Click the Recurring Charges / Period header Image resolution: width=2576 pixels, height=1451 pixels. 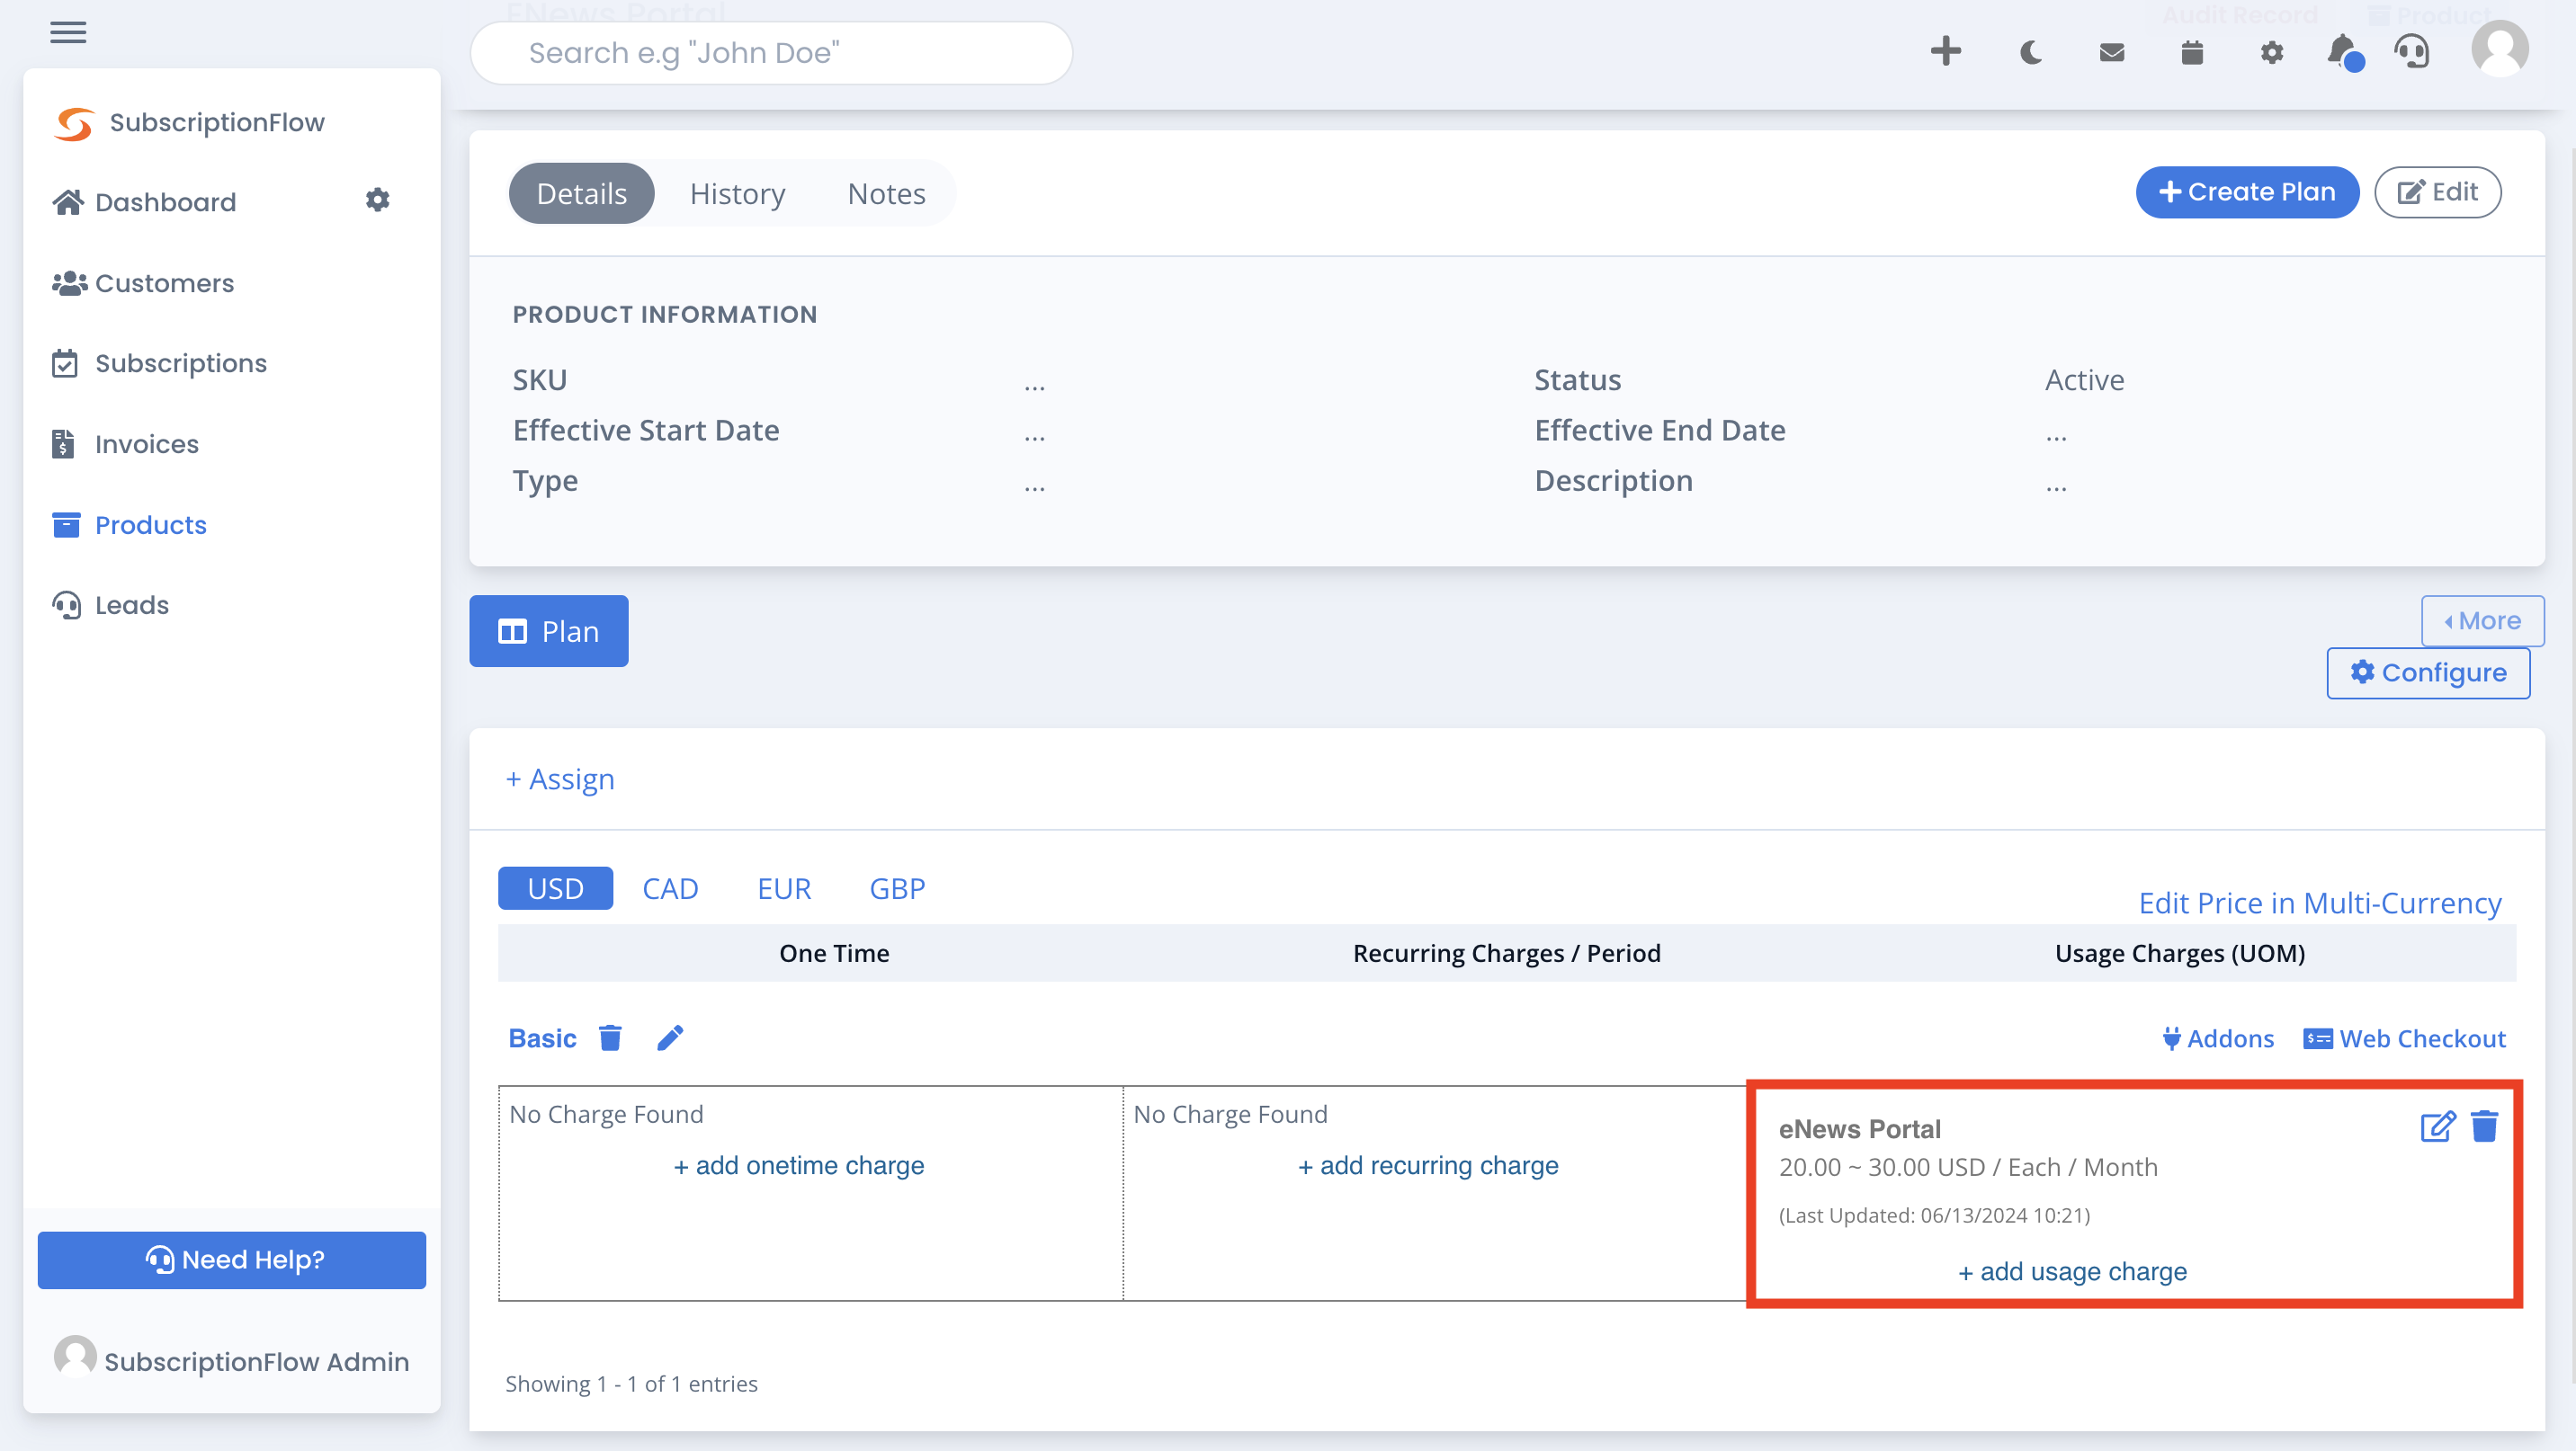pos(1506,952)
